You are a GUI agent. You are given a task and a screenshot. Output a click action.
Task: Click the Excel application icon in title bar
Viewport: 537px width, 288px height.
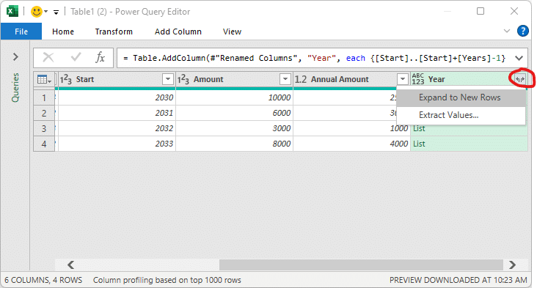12,11
